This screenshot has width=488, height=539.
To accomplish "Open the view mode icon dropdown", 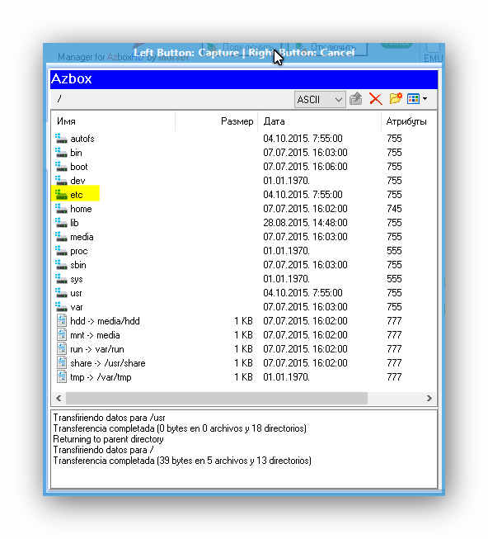I will tap(417, 99).
